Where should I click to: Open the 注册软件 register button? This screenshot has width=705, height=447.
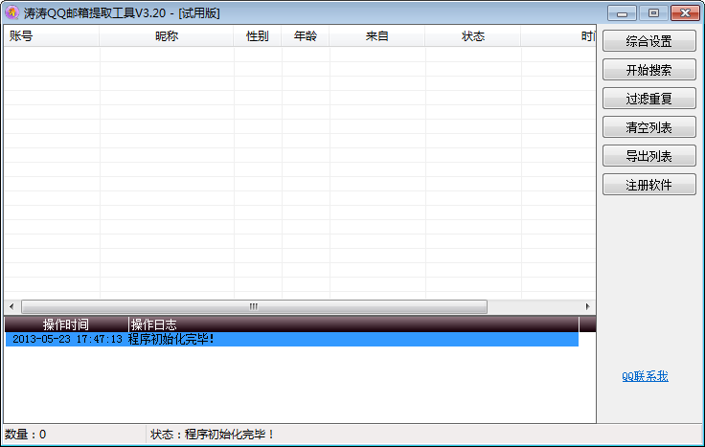point(648,185)
